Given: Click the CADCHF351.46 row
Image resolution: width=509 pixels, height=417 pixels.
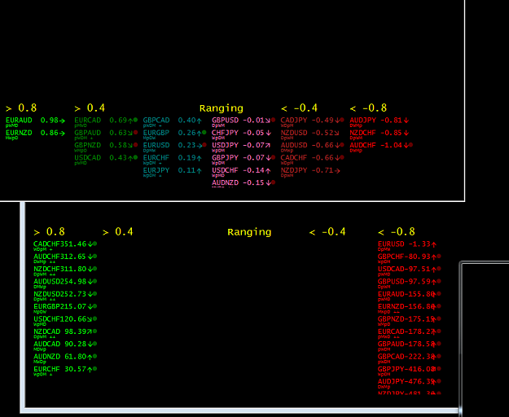Looking at the screenshot, I should point(65,244).
